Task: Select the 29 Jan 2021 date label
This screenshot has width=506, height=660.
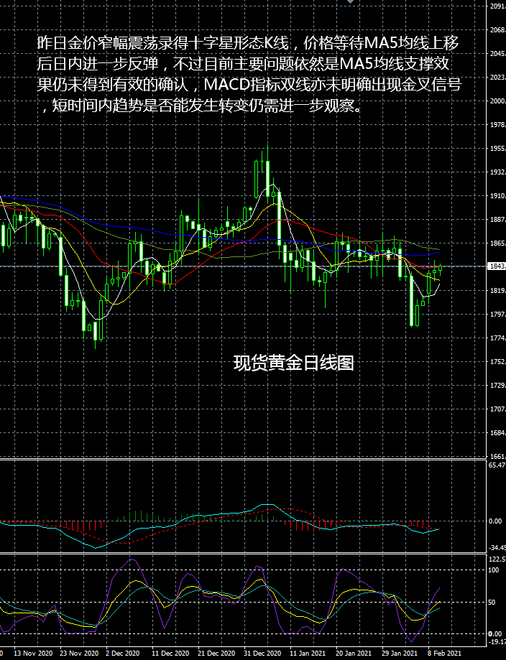Action: 400,654
